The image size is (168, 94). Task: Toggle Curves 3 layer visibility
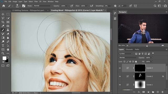[120, 68]
